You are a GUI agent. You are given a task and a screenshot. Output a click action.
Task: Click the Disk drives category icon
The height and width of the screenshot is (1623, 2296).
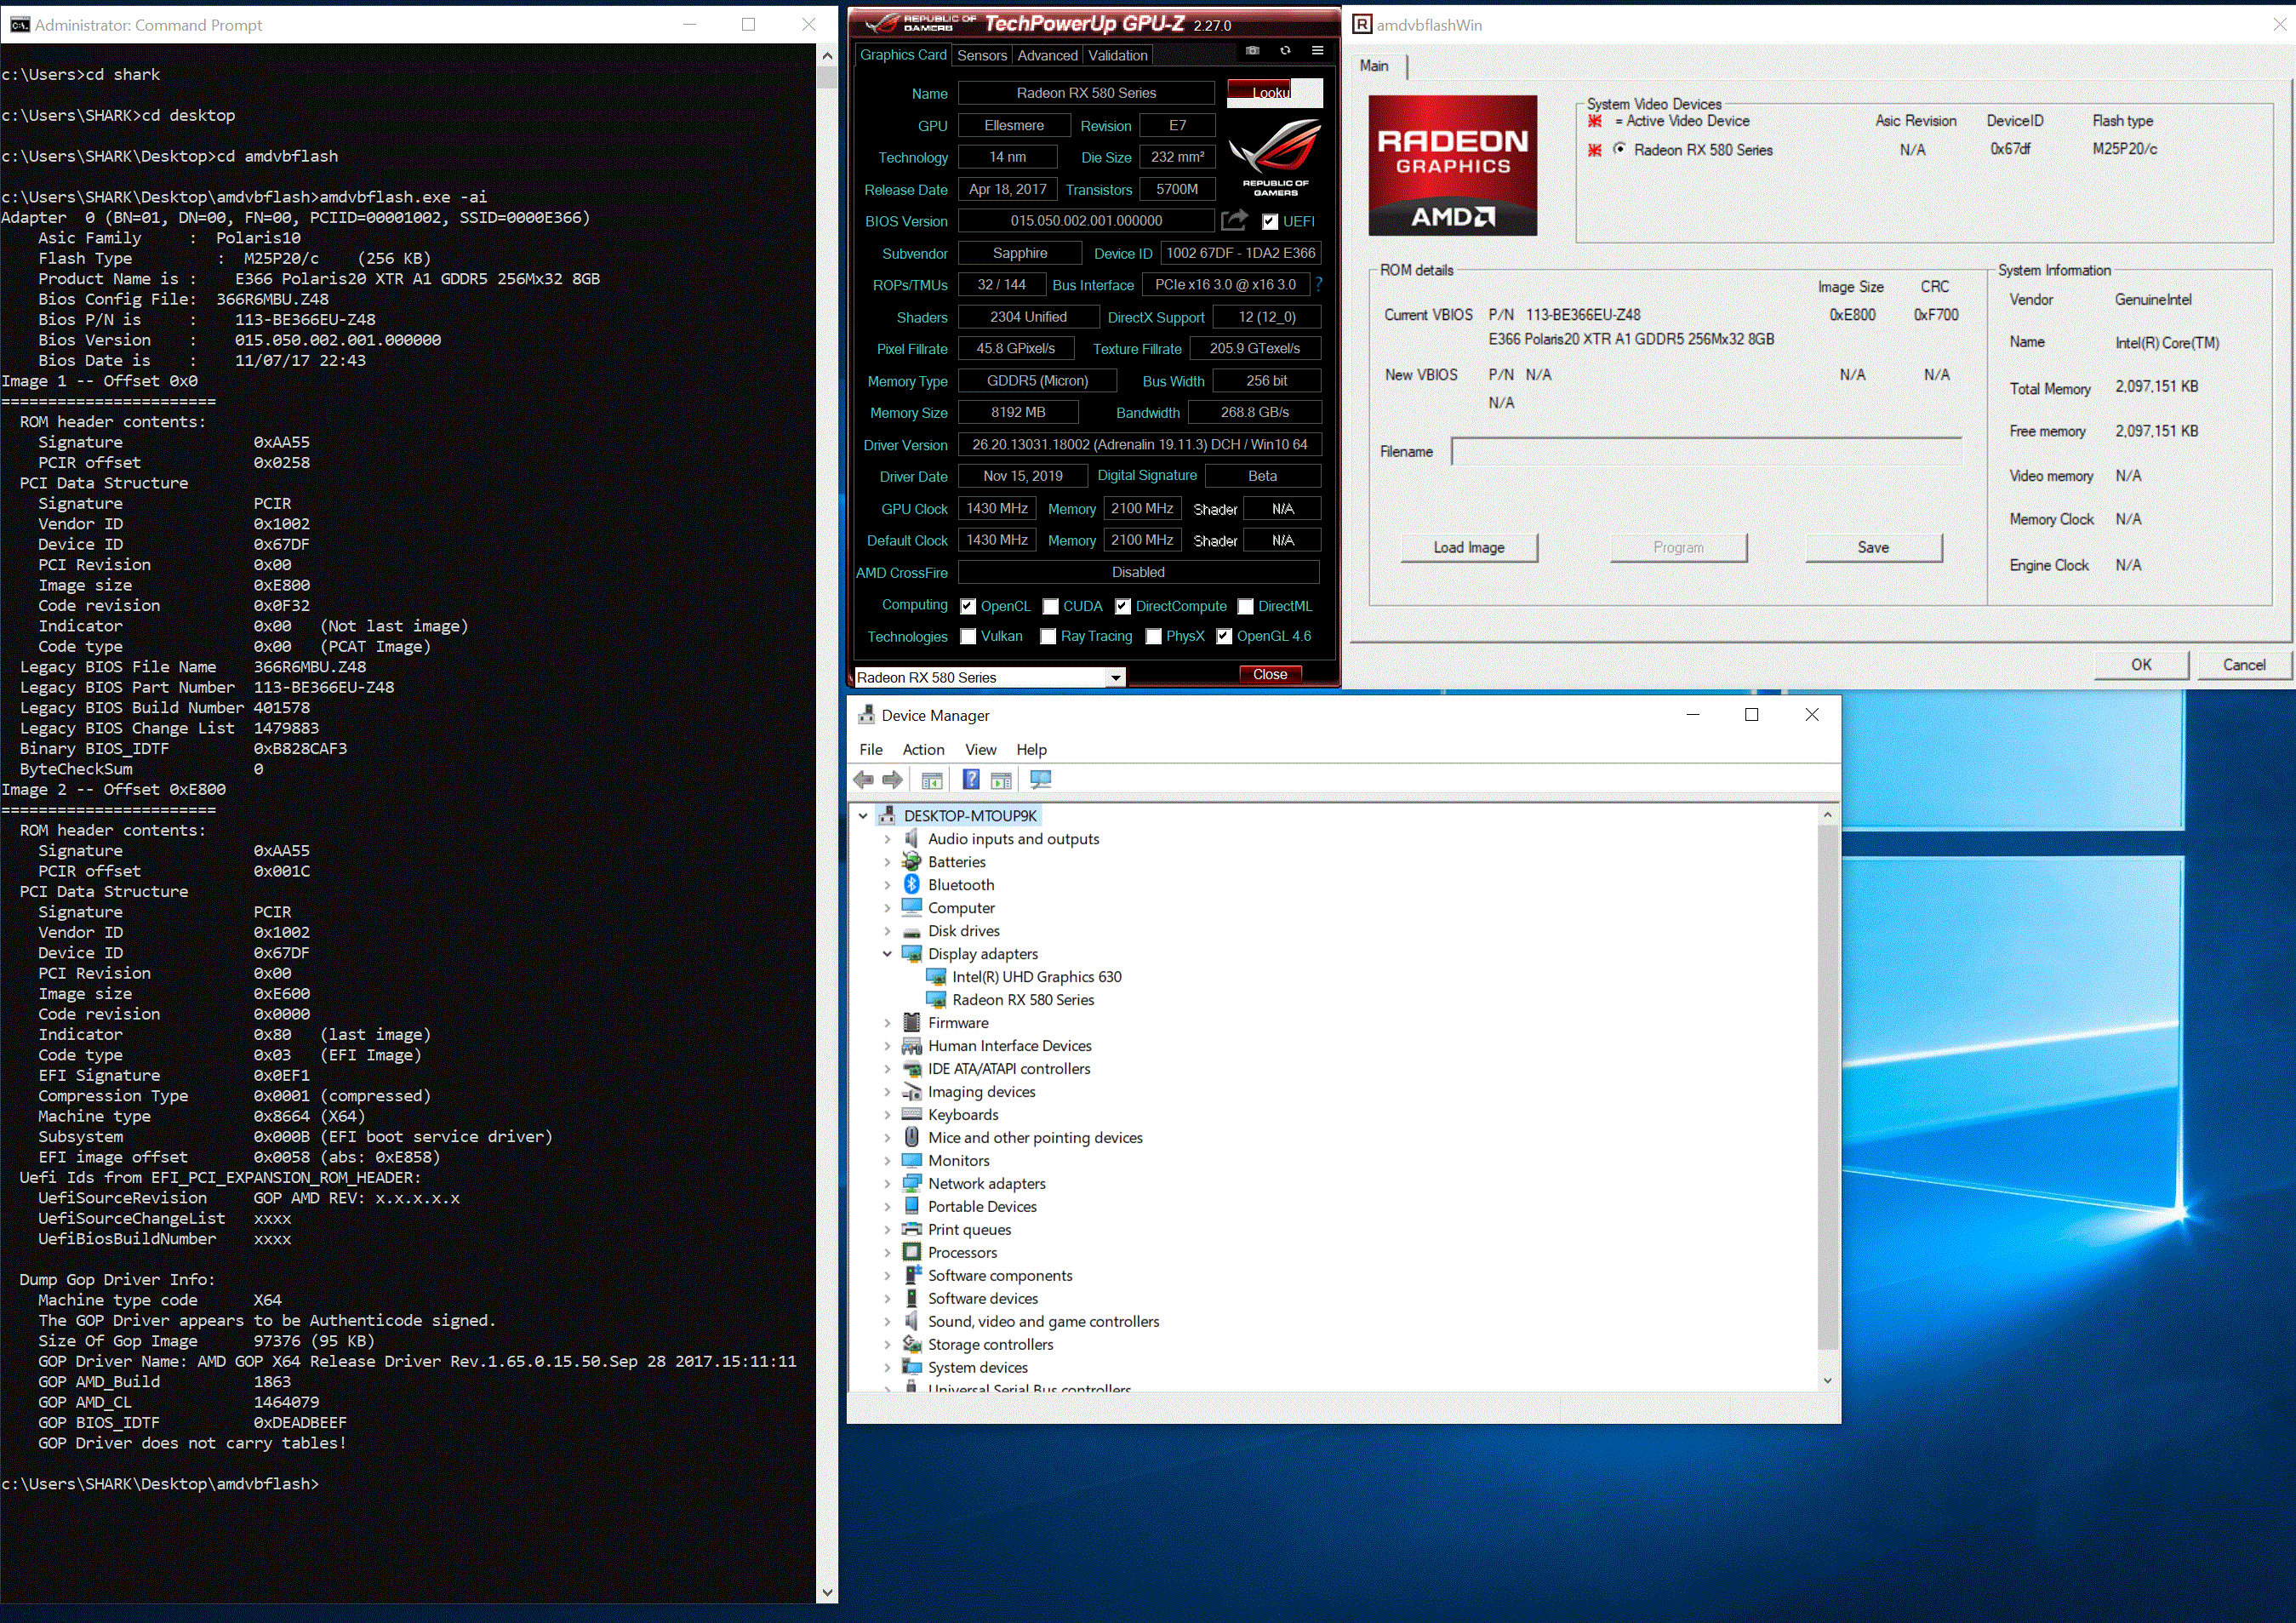[911, 931]
